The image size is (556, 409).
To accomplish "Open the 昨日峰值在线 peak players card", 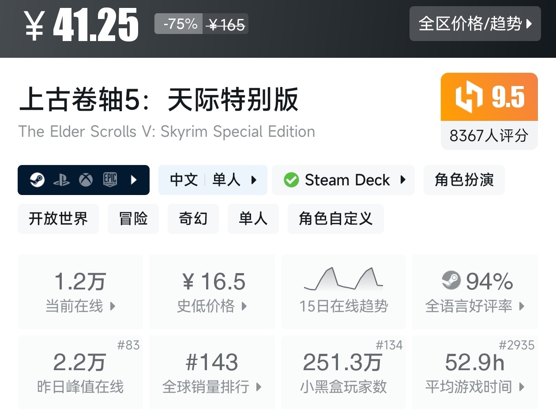I will point(80,372).
